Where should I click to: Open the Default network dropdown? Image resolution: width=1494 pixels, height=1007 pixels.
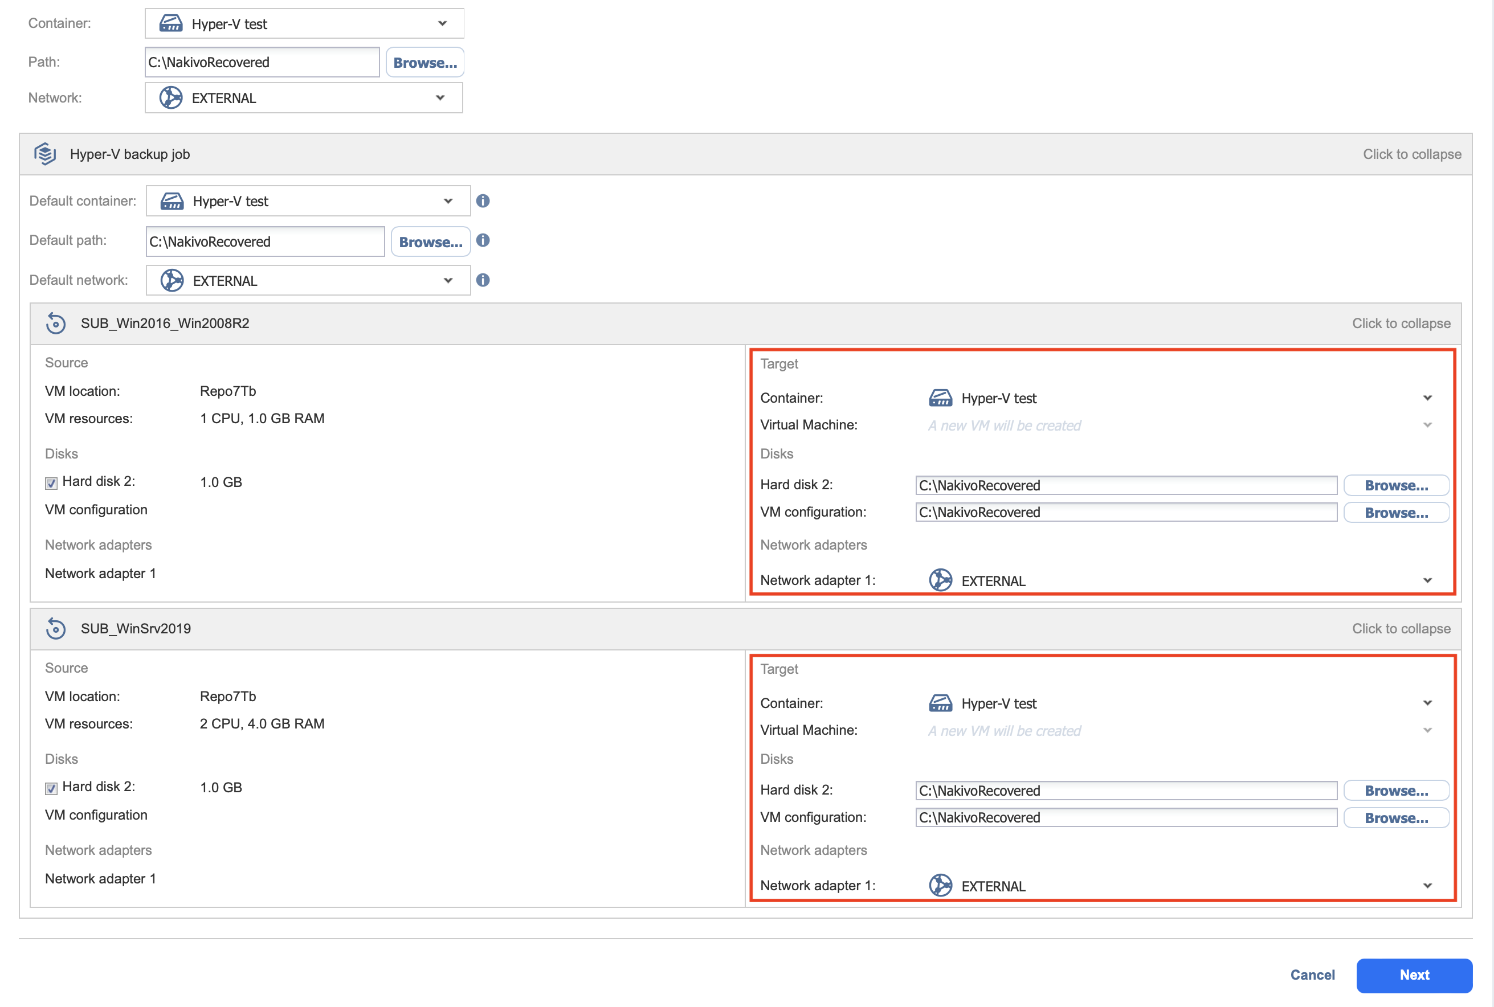pos(448,281)
